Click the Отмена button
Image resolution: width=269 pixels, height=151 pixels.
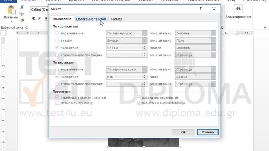(208, 132)
